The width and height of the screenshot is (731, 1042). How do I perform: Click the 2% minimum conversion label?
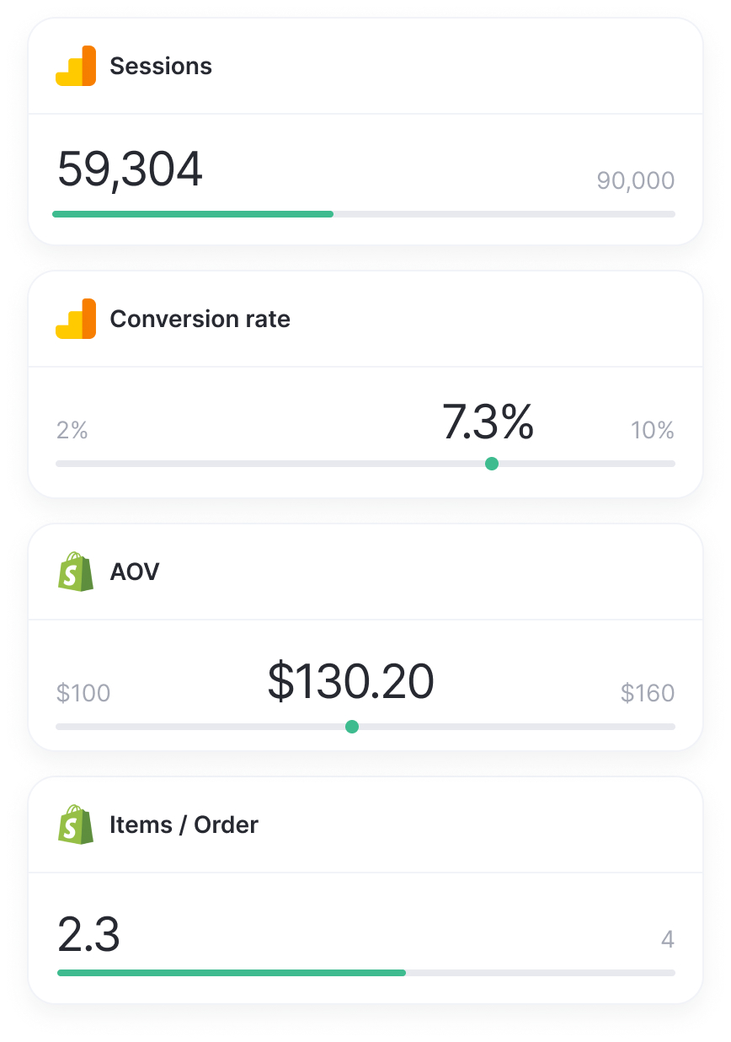(72, 431)
